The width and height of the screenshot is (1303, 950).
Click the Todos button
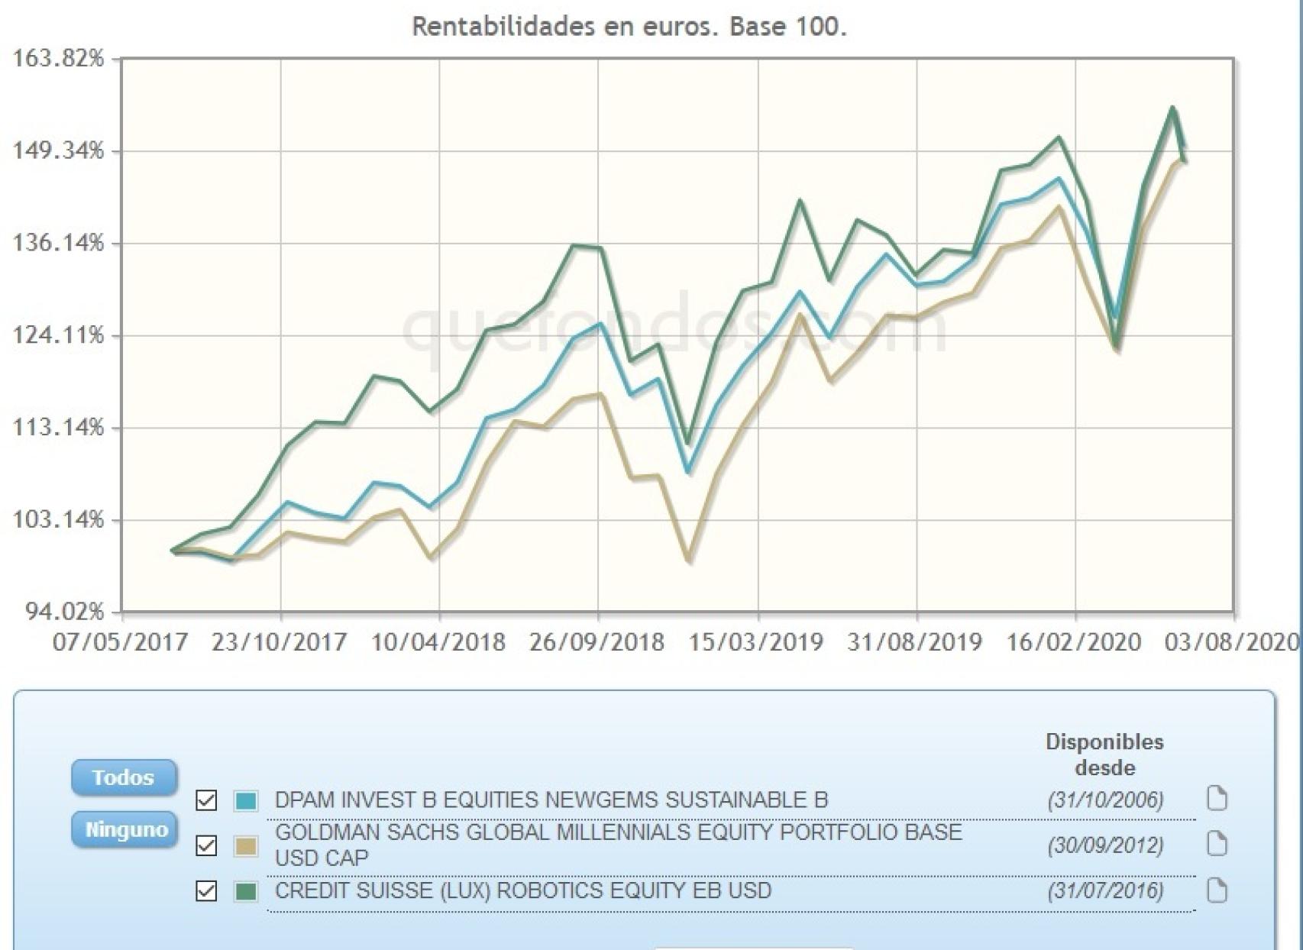pos(124,777)
